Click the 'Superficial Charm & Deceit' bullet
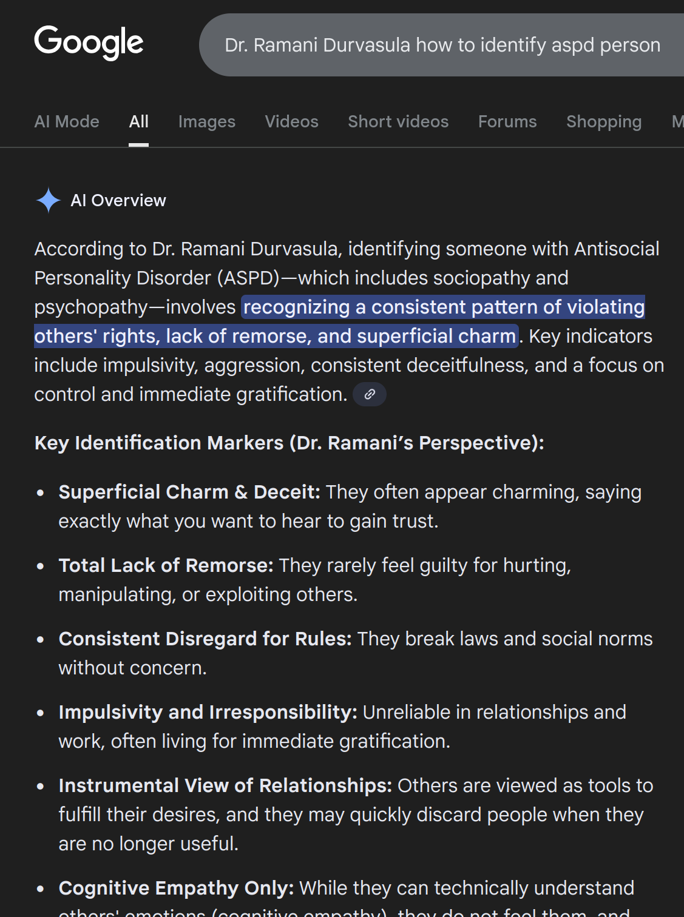This screenshot has width=684, height=917. 189,492
